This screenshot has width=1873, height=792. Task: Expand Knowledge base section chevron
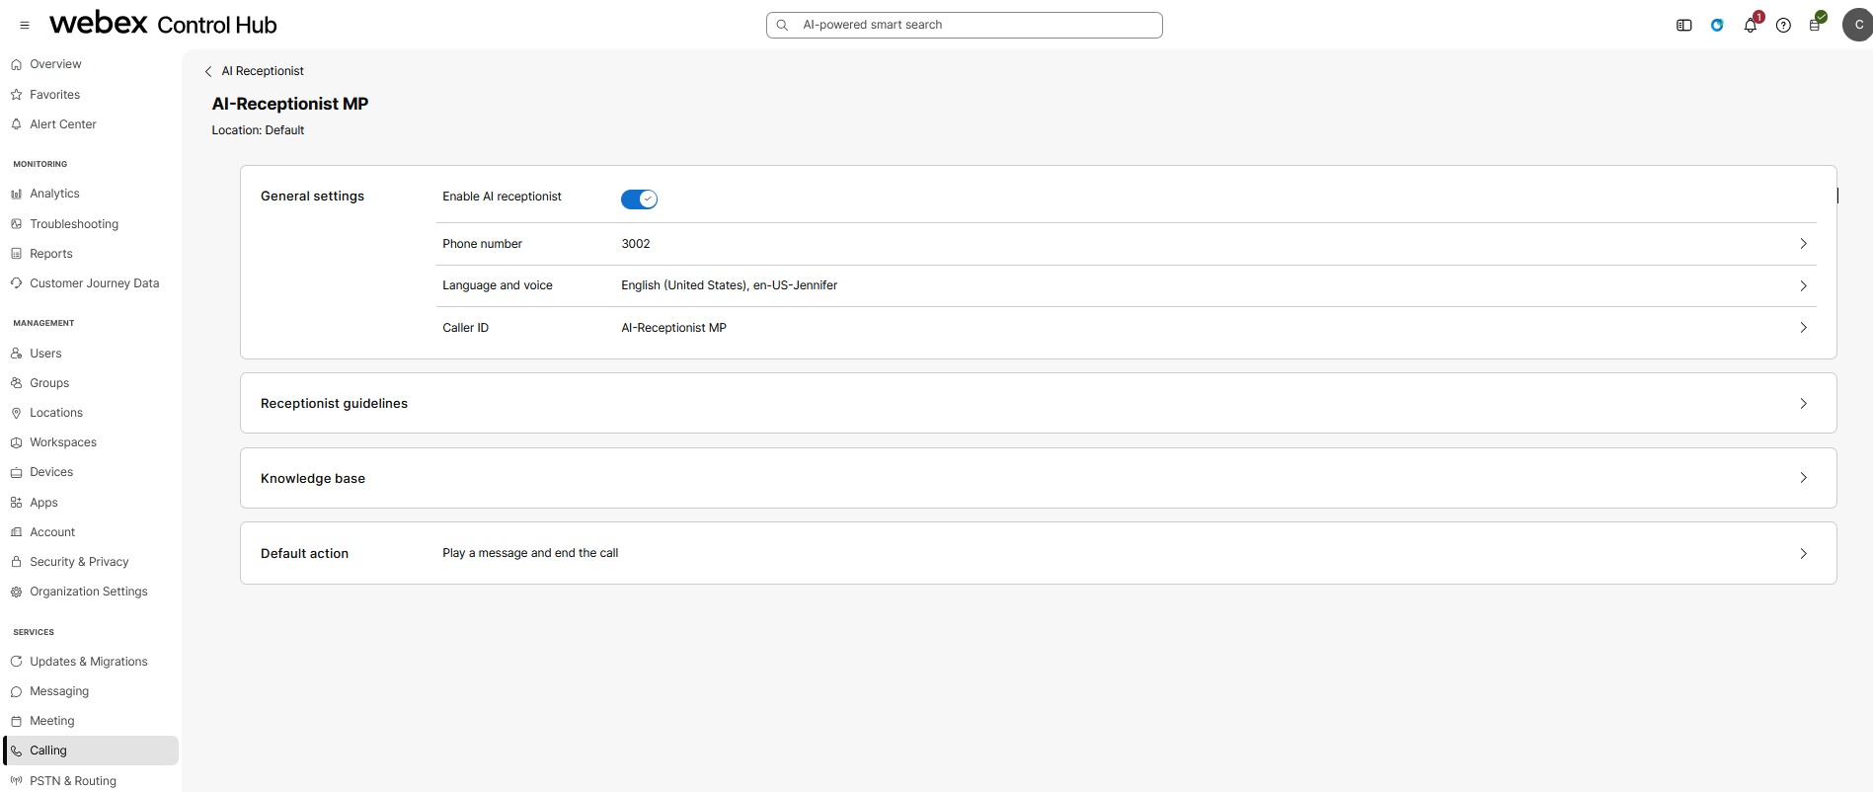click(1803, 478)
